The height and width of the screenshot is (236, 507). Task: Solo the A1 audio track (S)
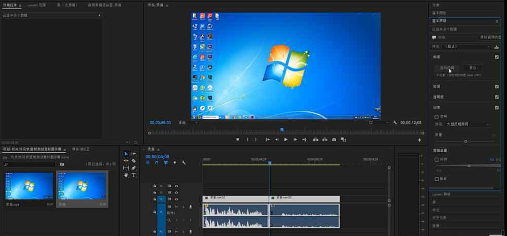coord(184,207)
